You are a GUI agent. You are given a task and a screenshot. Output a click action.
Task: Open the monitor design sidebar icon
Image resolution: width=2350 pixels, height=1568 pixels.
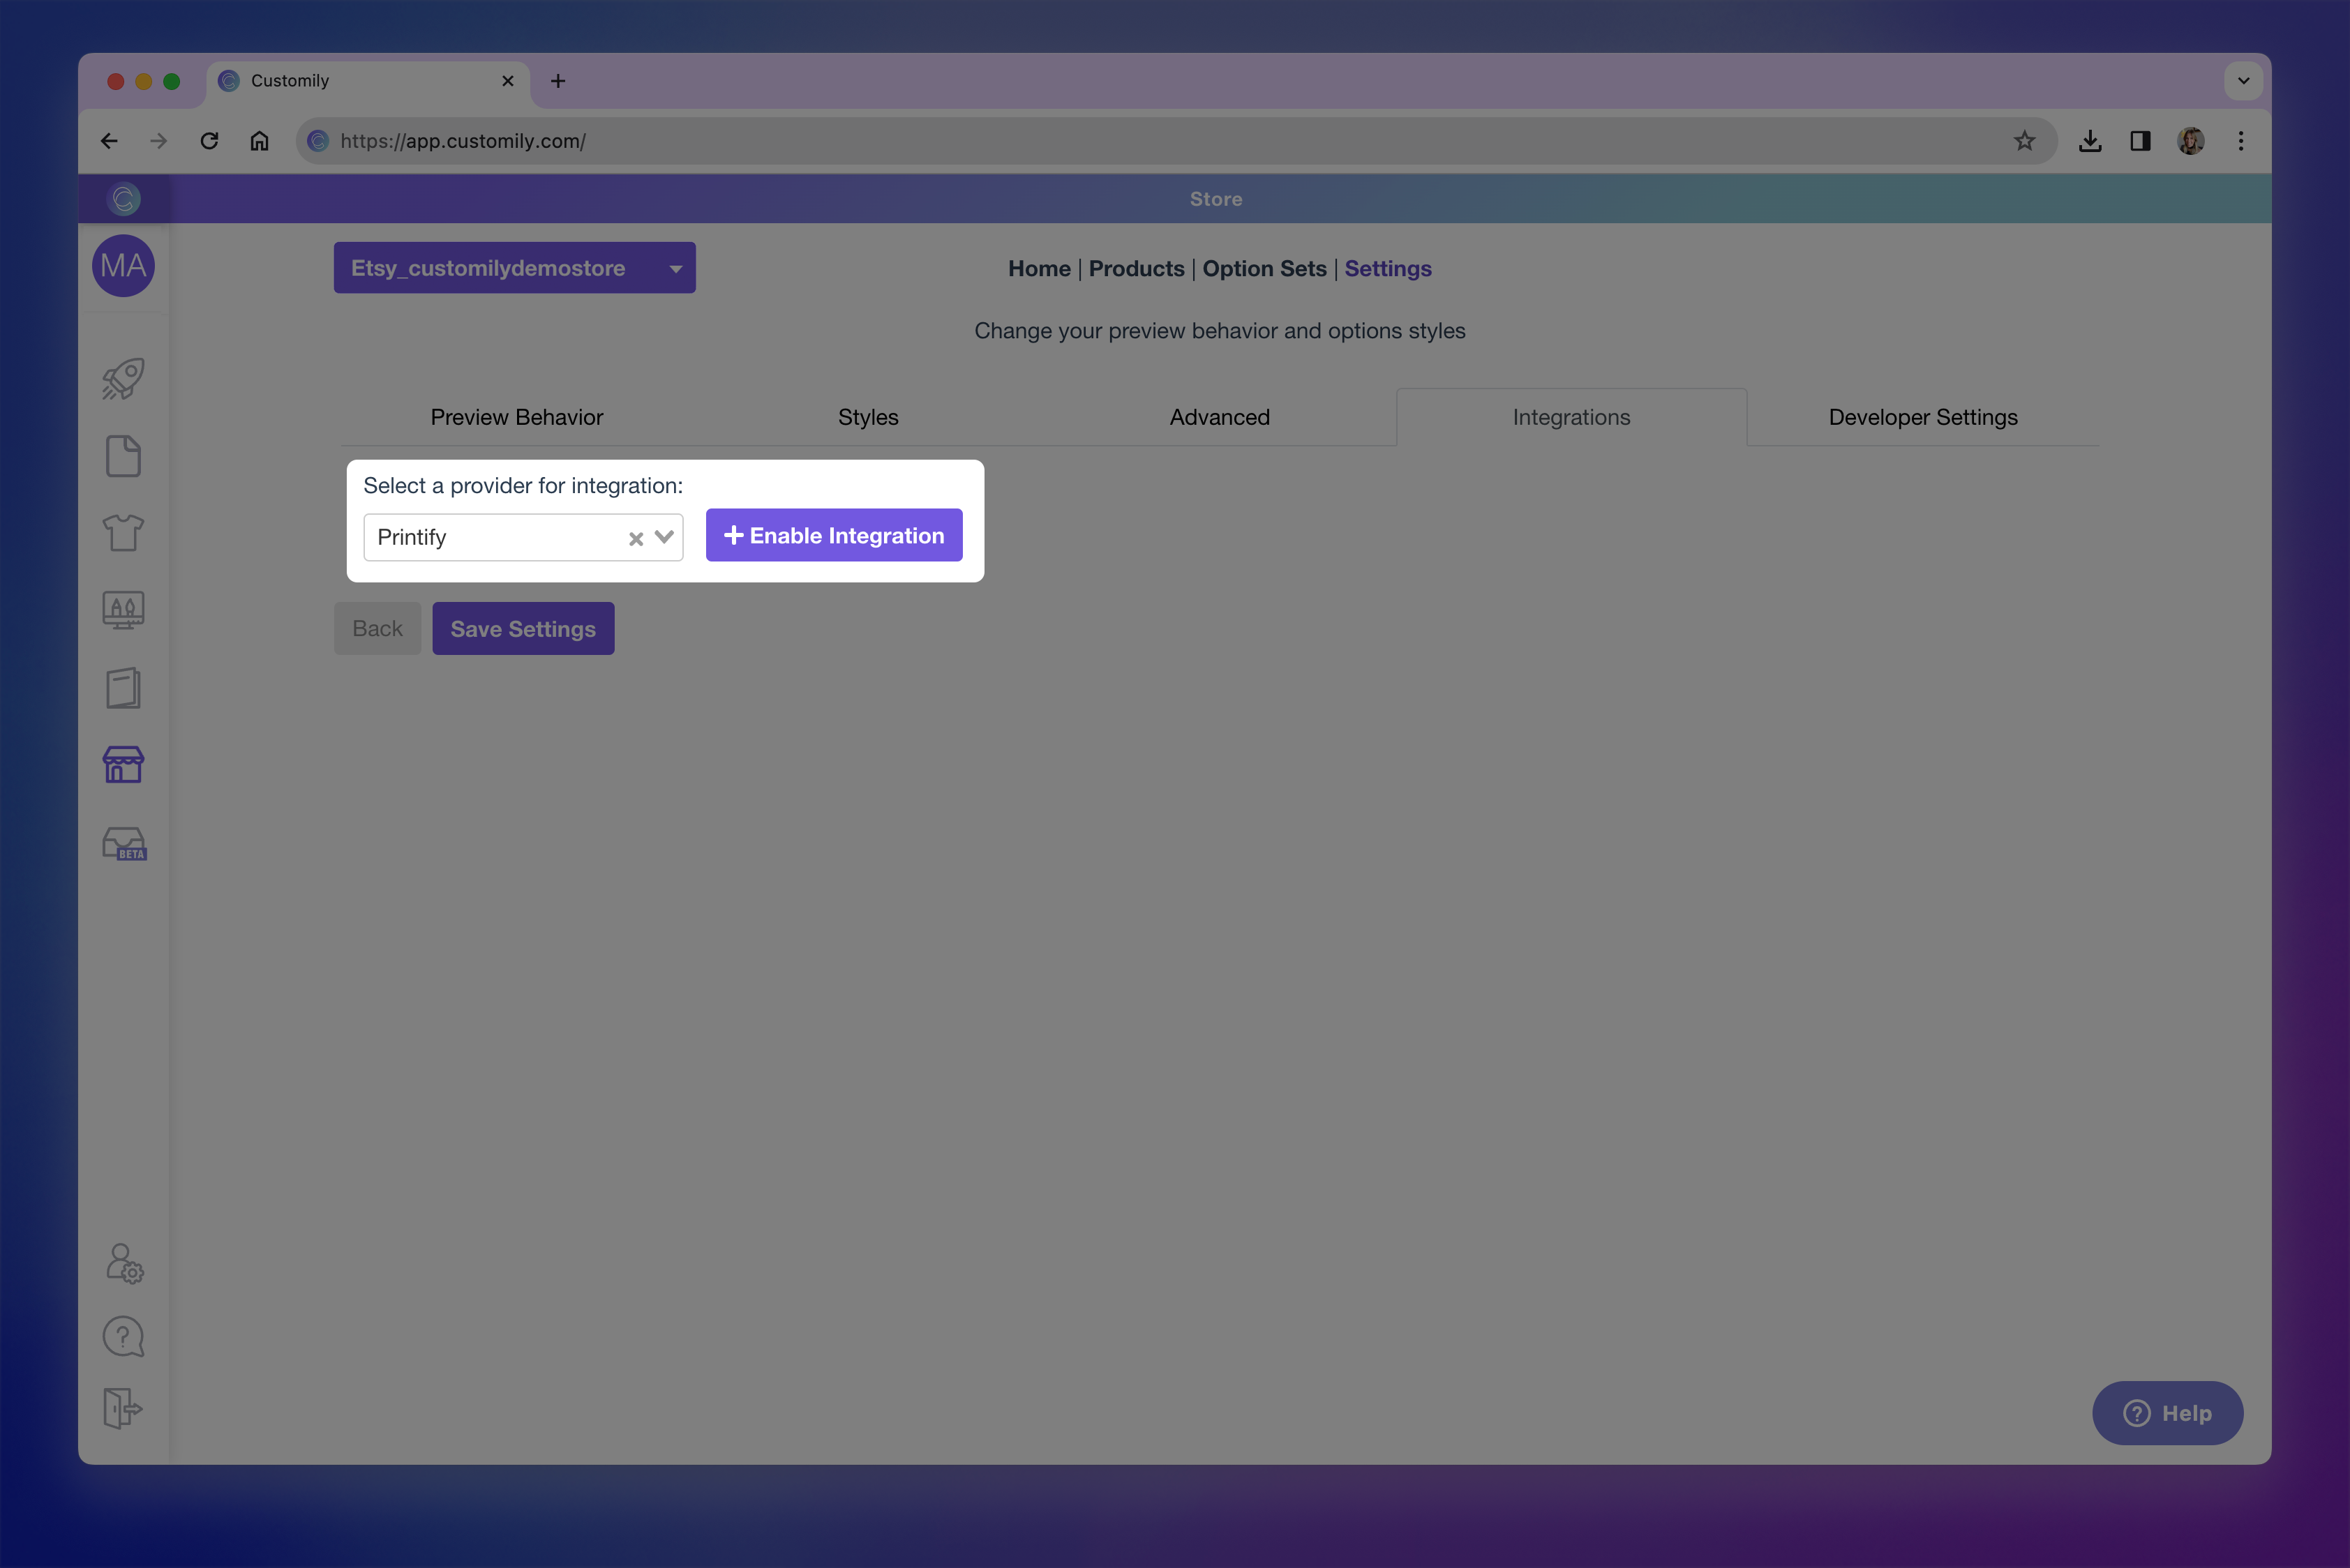(123, 609)
